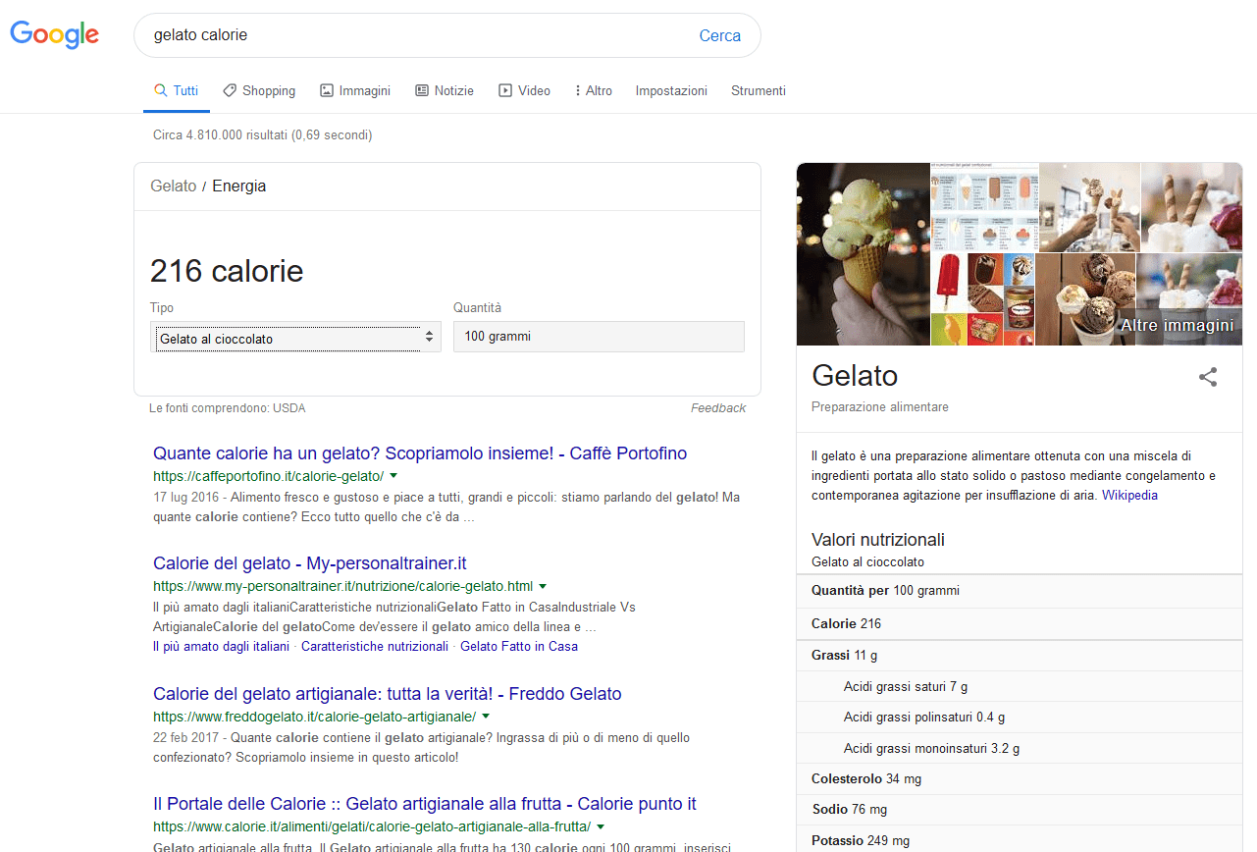Expand the my-personaltrainer.it URL dropdown arrow
This screenshot has width=1257, height=852.
pyautogui.click(x=543, y=586)
